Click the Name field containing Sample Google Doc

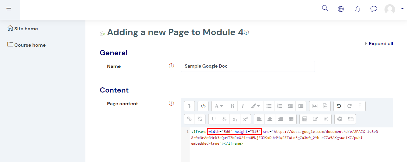click(x=248, y=66)
